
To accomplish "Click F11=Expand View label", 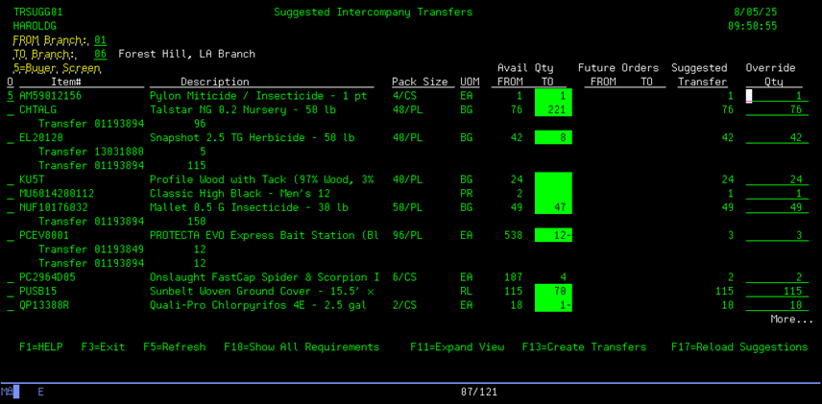I will pyautogui.click(x=457, y=346).
